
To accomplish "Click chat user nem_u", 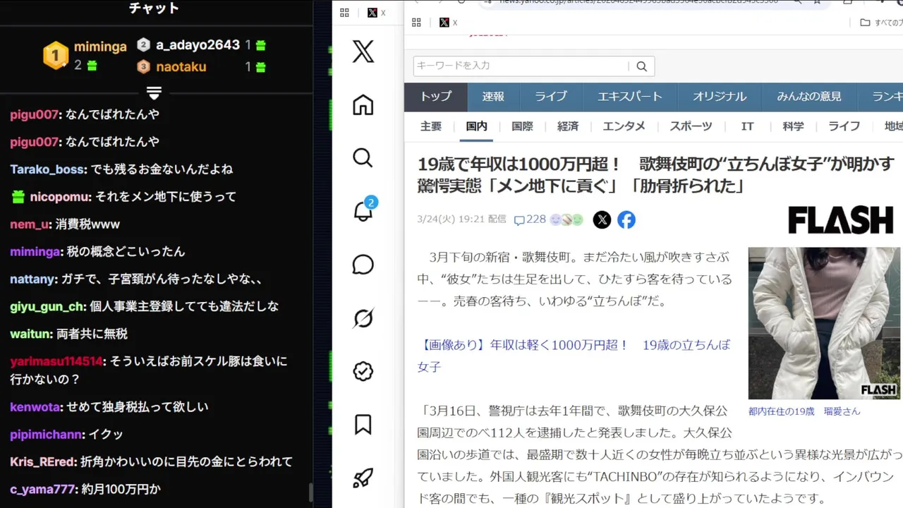I will click(29, 224).
